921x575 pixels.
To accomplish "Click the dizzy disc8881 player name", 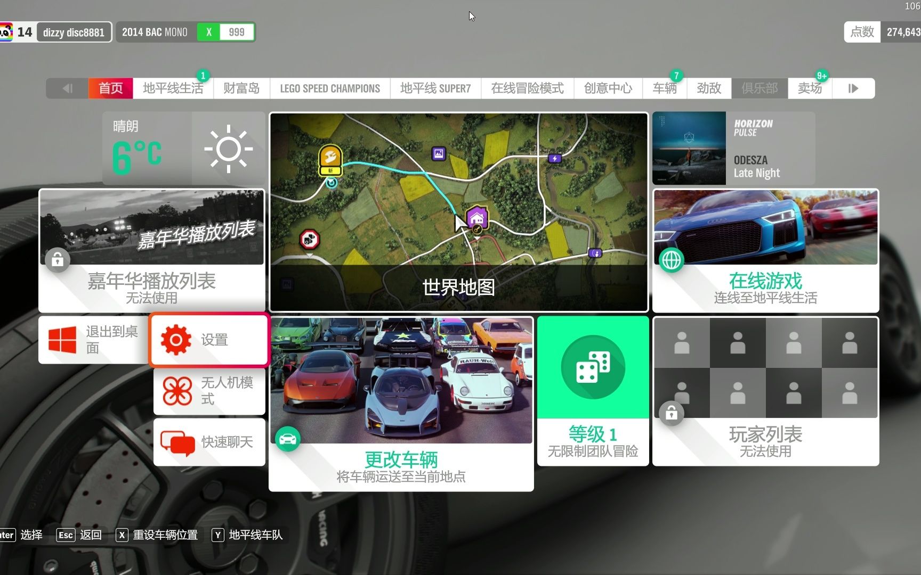I will coord(74,32).
